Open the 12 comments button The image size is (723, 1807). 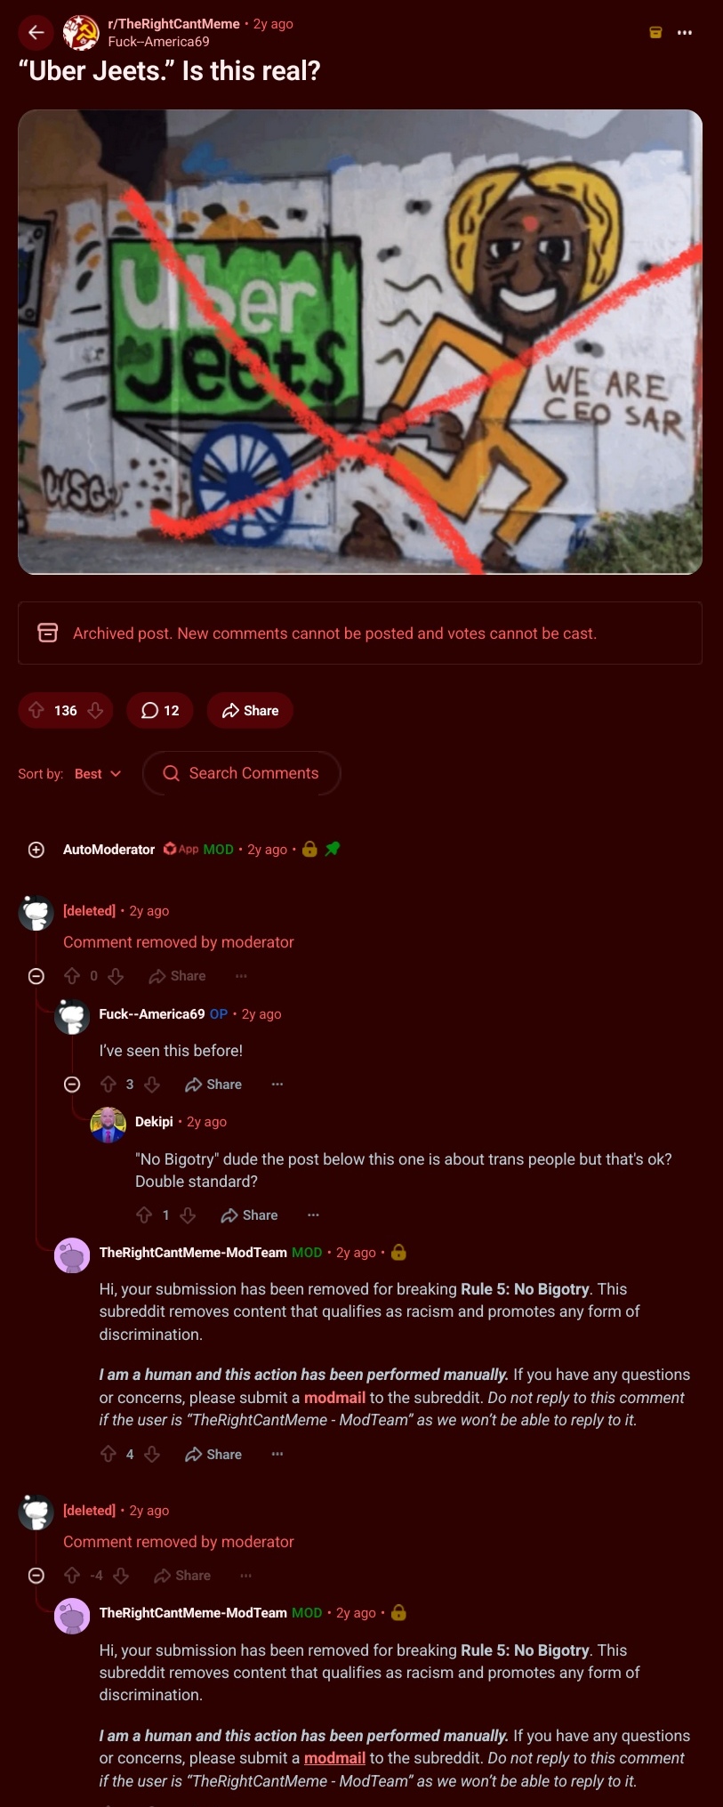[160, 710]
